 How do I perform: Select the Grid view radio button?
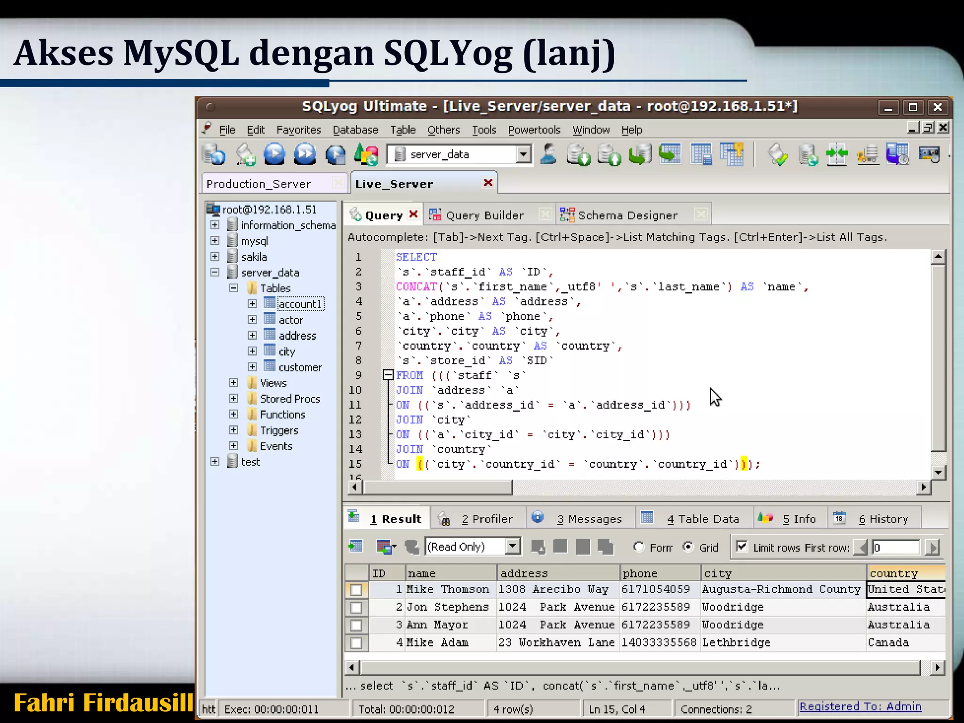pos(688,546)
